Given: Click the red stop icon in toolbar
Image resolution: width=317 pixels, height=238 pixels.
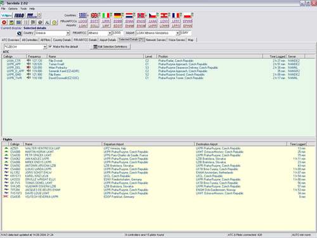Looking at the screenshot, I should click(4, 22).
